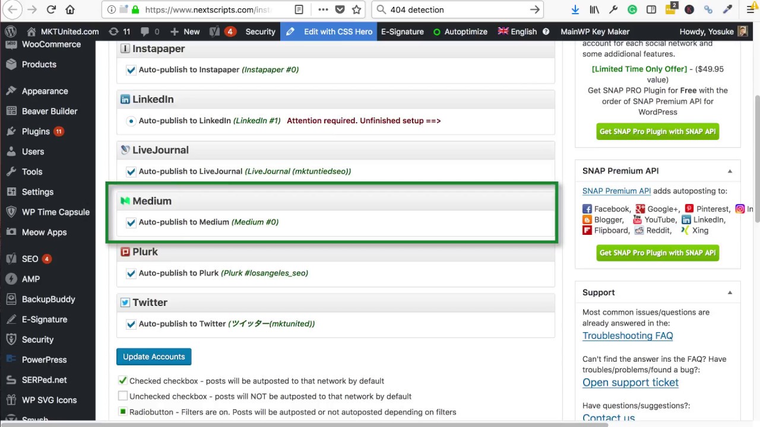Viewport: 760px width, 427px height.
Task: Toggle the browser sidebars icon
Action: [651, 9]
